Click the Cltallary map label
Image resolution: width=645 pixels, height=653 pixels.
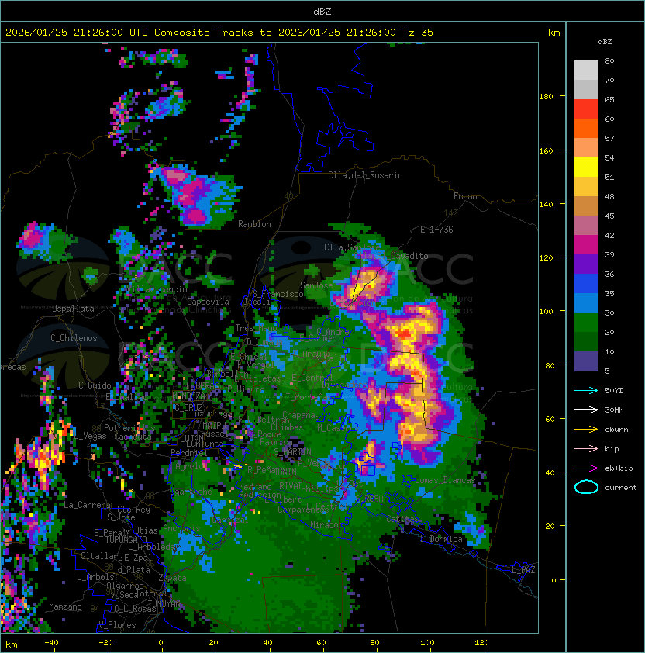click(x=102, y=556)
